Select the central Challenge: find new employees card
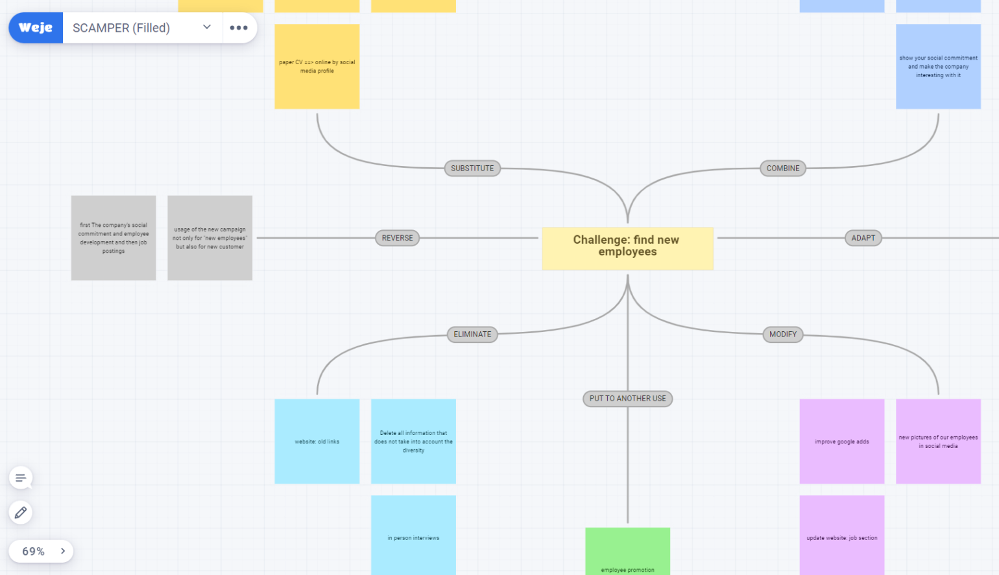 [x=627, y=248]
